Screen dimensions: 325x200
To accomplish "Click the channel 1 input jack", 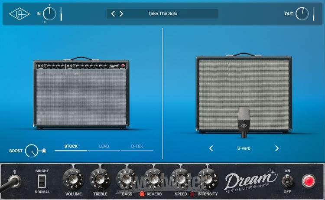I will (14, 181).
